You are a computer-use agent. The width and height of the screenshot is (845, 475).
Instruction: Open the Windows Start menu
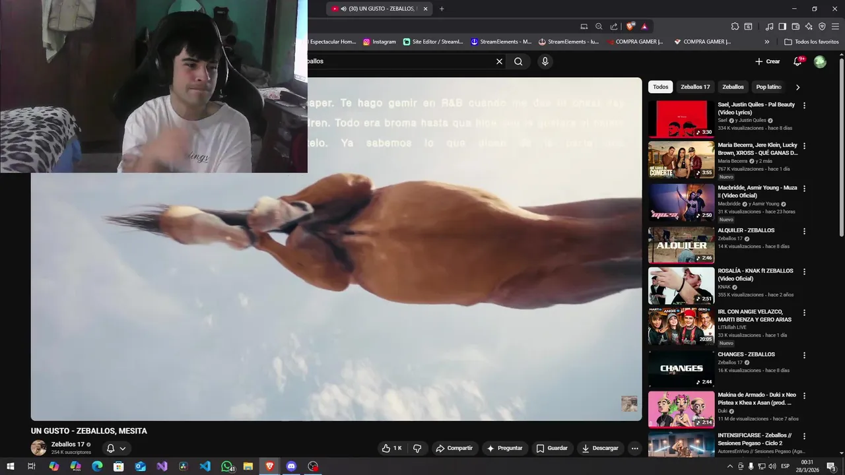pos(11,466)
